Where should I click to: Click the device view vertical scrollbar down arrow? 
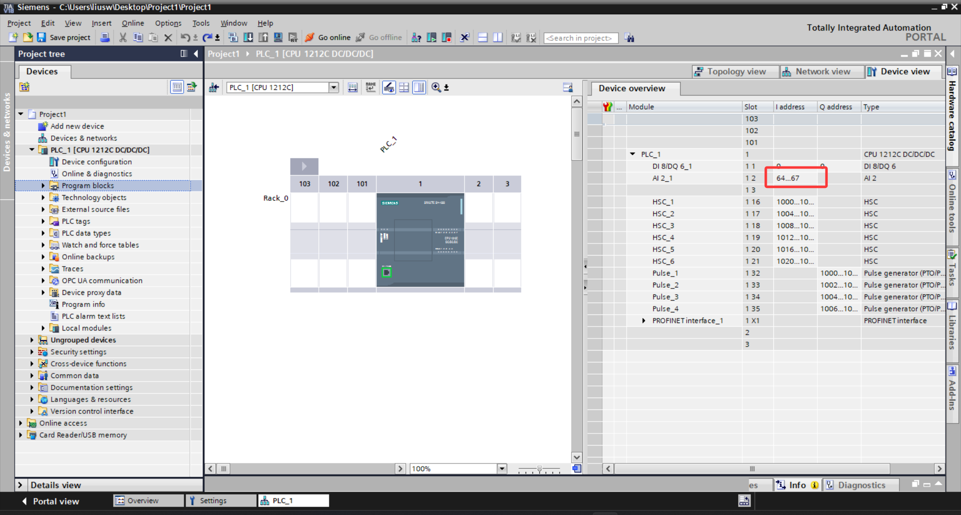coord(577,457)
